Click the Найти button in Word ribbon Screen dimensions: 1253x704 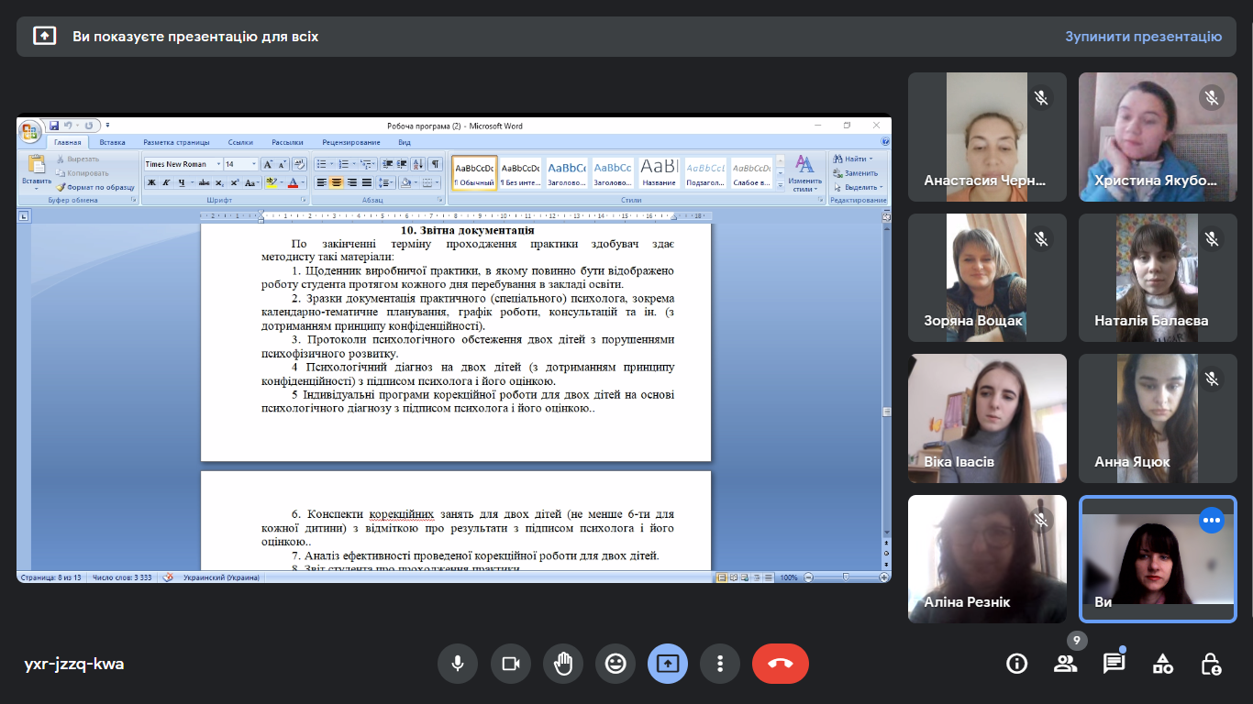(x=853, y=159)
